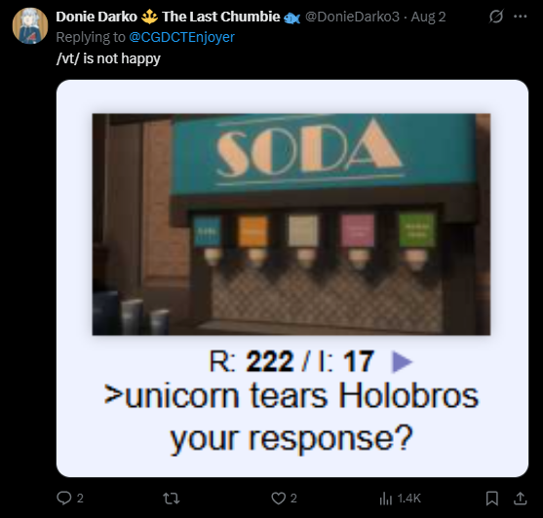543x518 pixels.
Task: Share the tweet using the upload arrow icon
Action: point(521,498)
